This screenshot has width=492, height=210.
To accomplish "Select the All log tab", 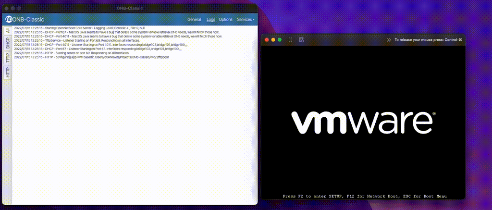I will (8, 31).
